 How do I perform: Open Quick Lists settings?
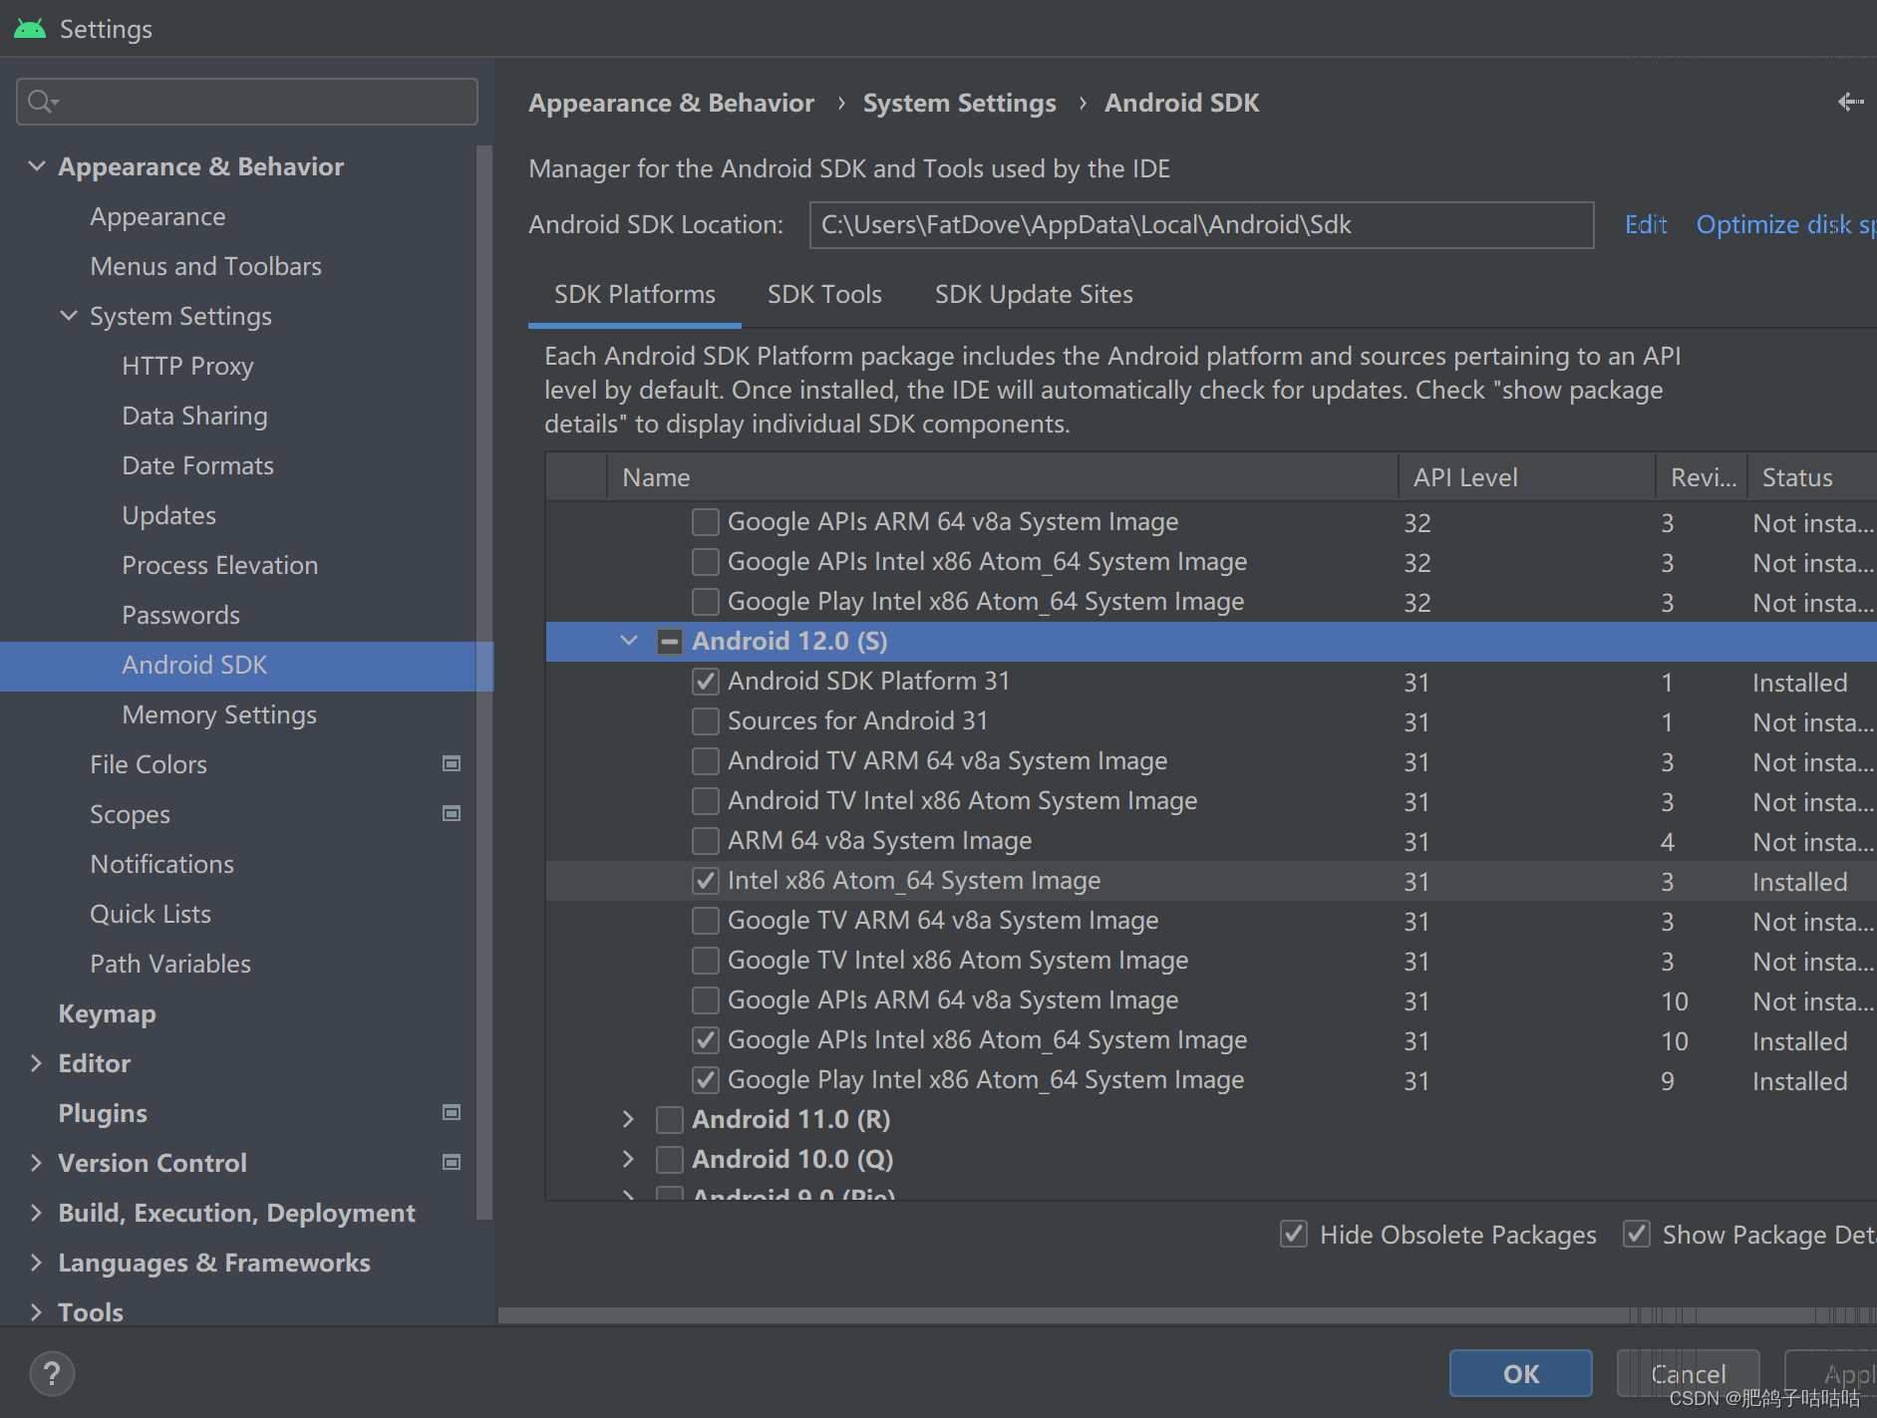[x=151, y=914]
